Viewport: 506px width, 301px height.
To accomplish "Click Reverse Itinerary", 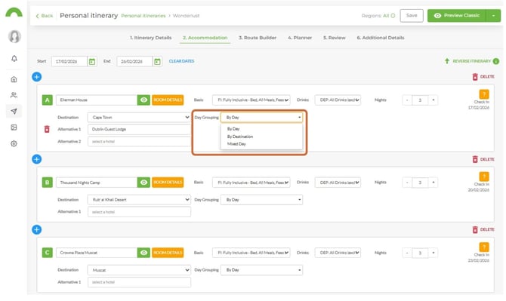I will tap(467, 61).
